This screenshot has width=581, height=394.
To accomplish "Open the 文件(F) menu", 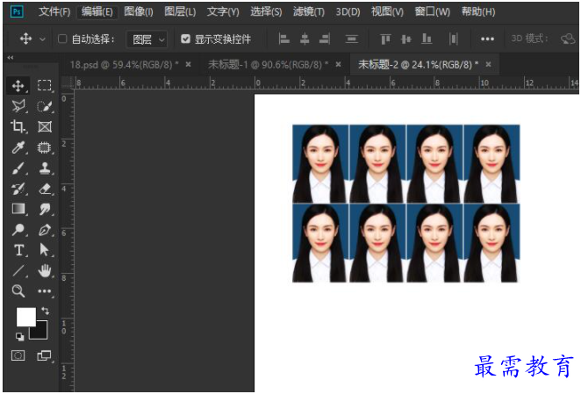I will (54, 12).
